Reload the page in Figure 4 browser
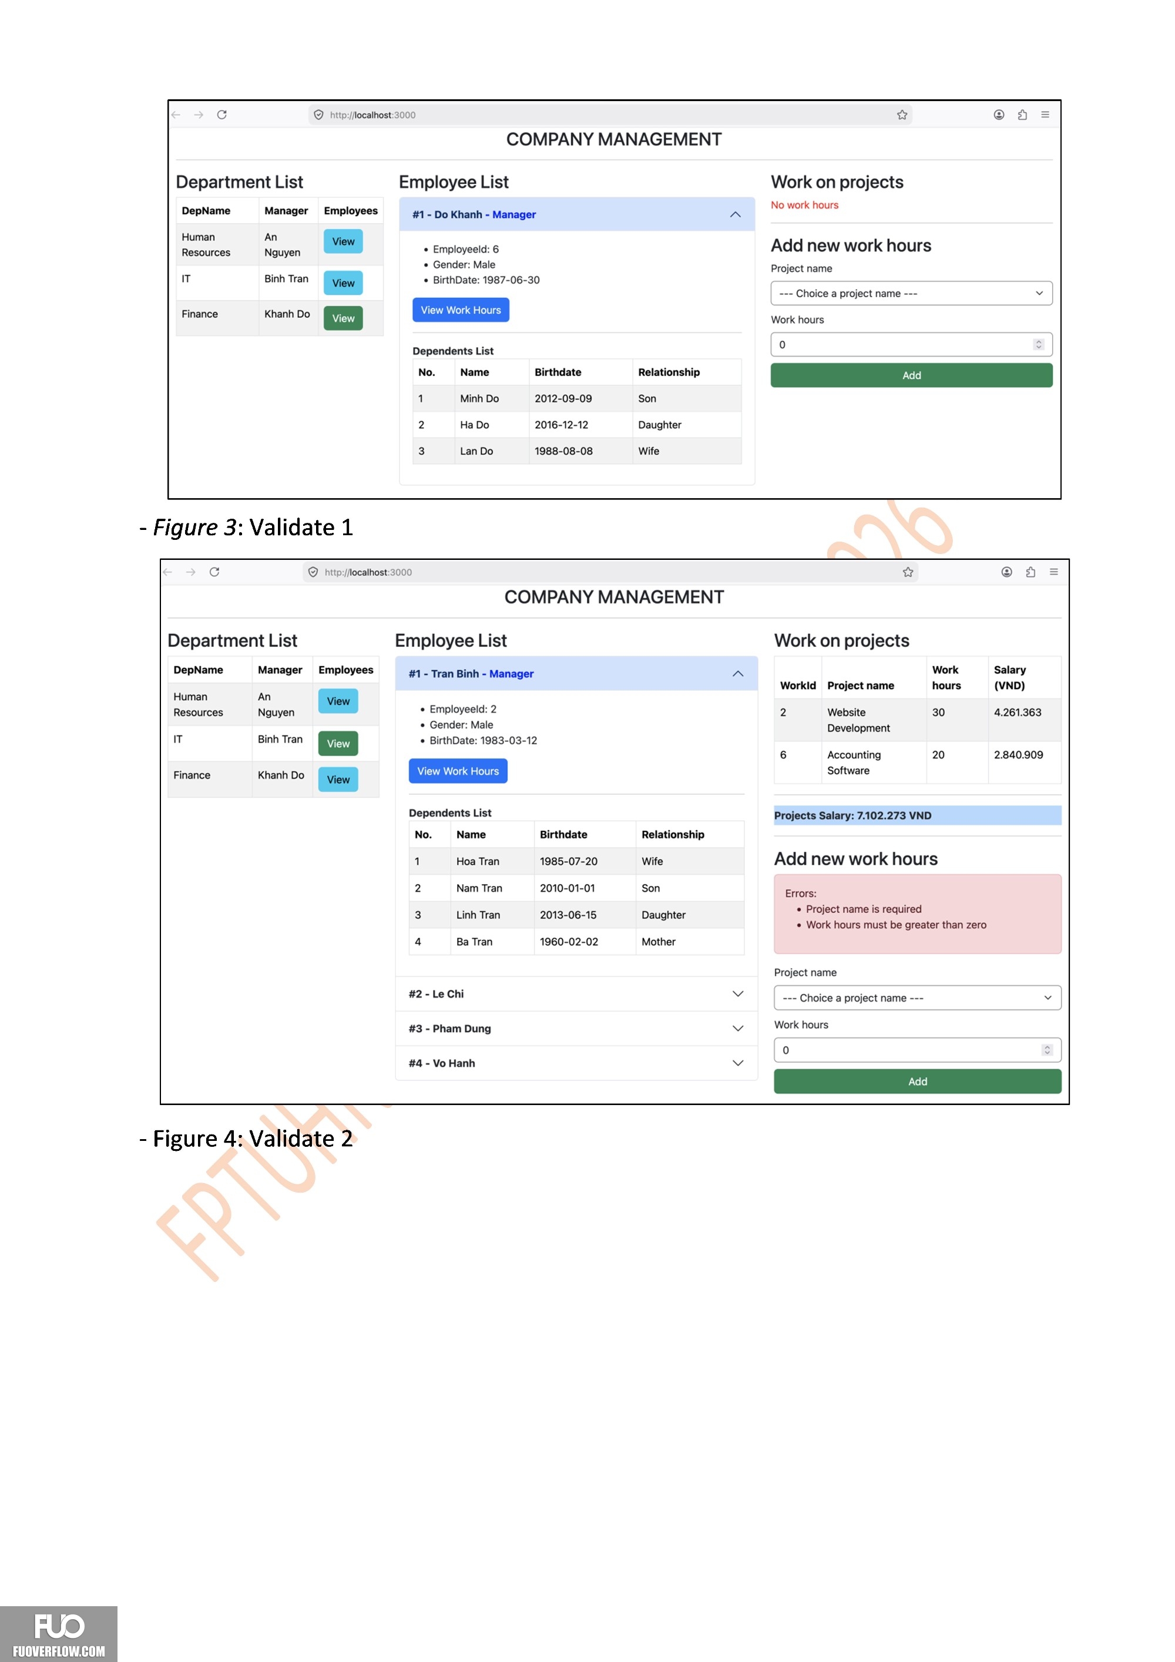The width and height of the screenshot is (1175, 1662). point(214,572)
